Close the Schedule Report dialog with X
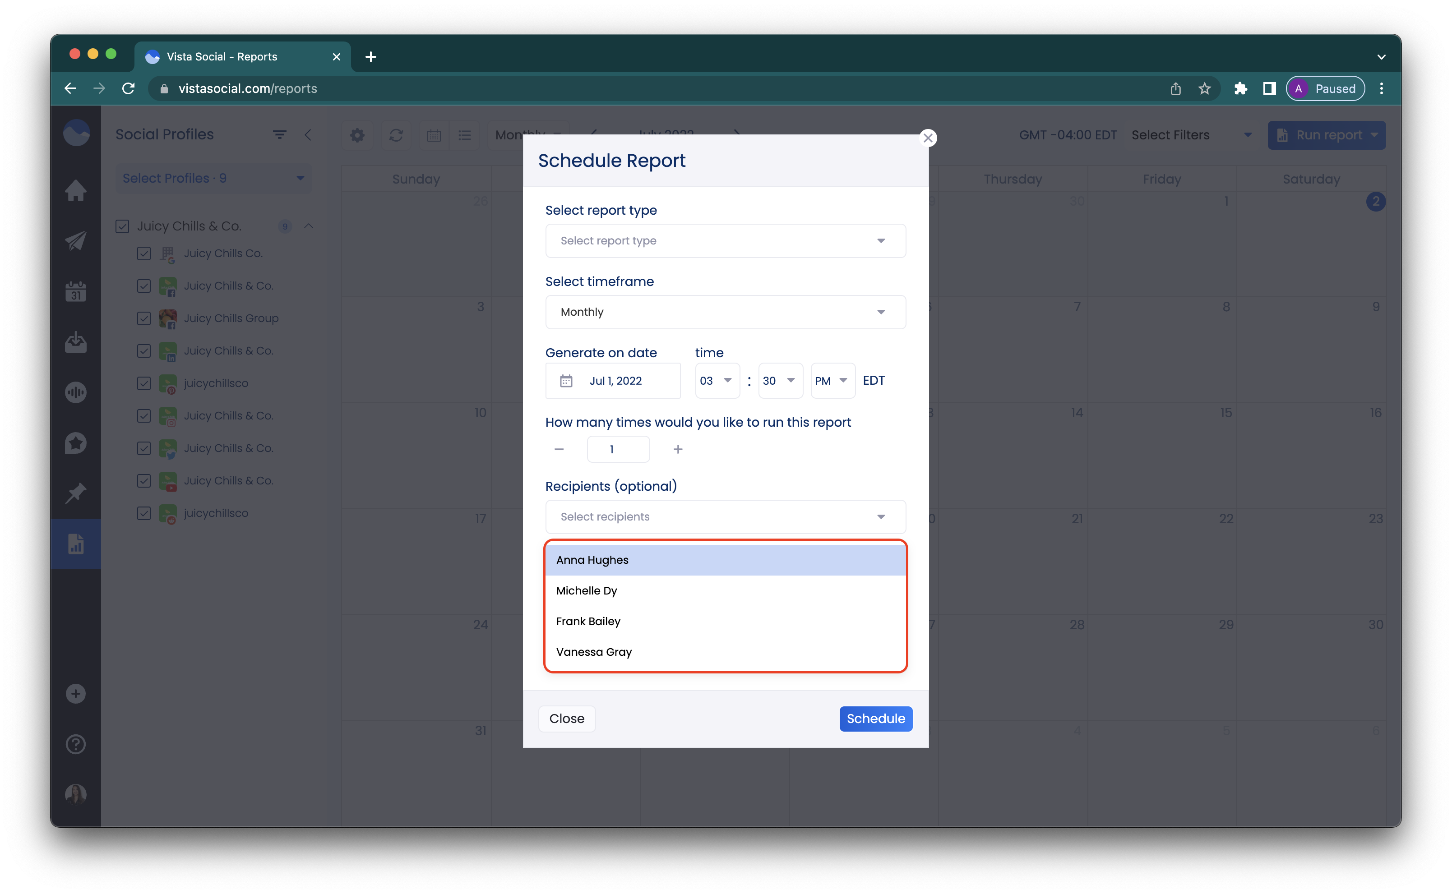The image size is (1452, 894). (928, 138)
